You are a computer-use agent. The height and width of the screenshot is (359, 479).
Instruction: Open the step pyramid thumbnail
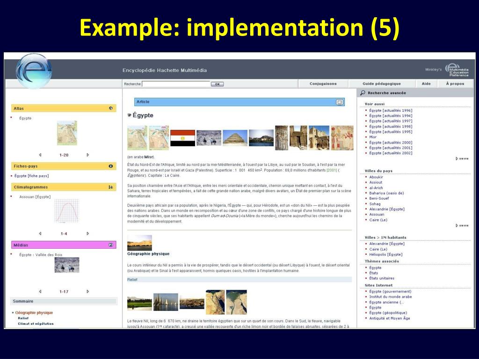[x=235, y=138]
